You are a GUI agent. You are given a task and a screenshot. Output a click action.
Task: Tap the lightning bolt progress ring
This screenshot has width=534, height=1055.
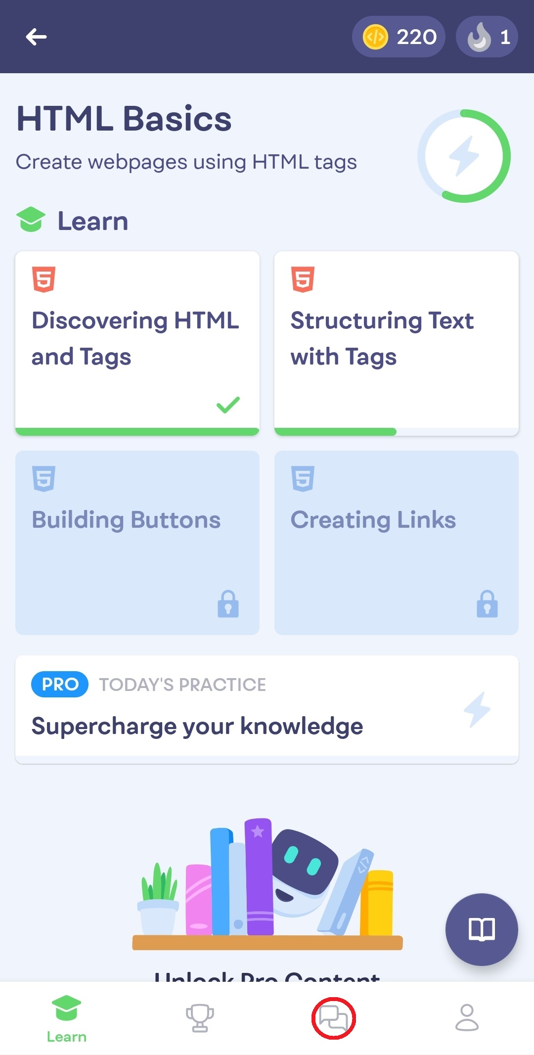click(x=464, y=156)
